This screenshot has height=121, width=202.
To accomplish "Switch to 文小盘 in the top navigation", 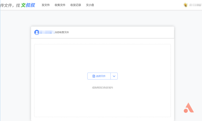I will pos(90,5).
